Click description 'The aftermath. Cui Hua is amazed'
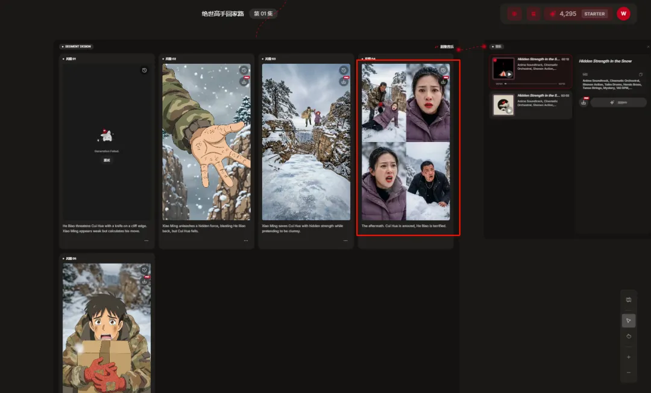Image resolution: width=651 pixels, height=393 pixels. click(403, 226)
